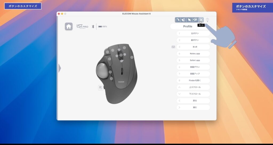Click the Bluetooth connection icon
273x145 pixels.
[x=93, y=26]
